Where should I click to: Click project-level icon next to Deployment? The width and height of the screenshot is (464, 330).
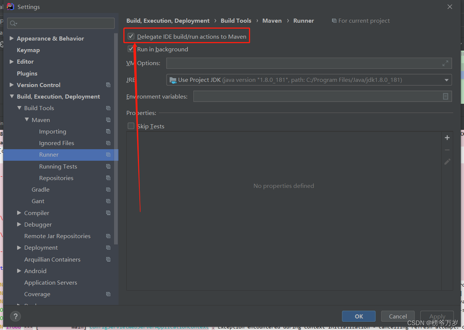coord(108,248)
